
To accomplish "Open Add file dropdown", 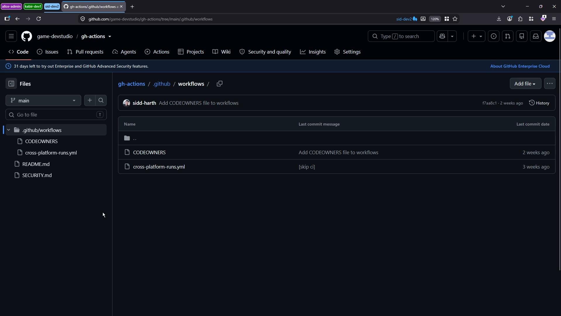I will coord(525,84).
